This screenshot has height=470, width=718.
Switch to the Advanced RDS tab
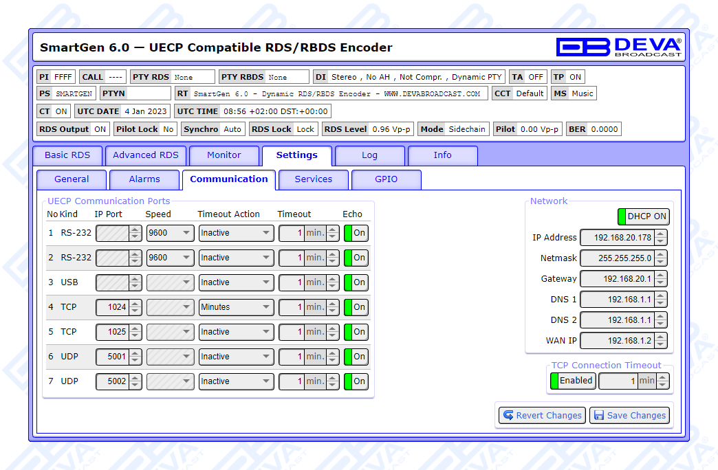(x=145, y=155)
